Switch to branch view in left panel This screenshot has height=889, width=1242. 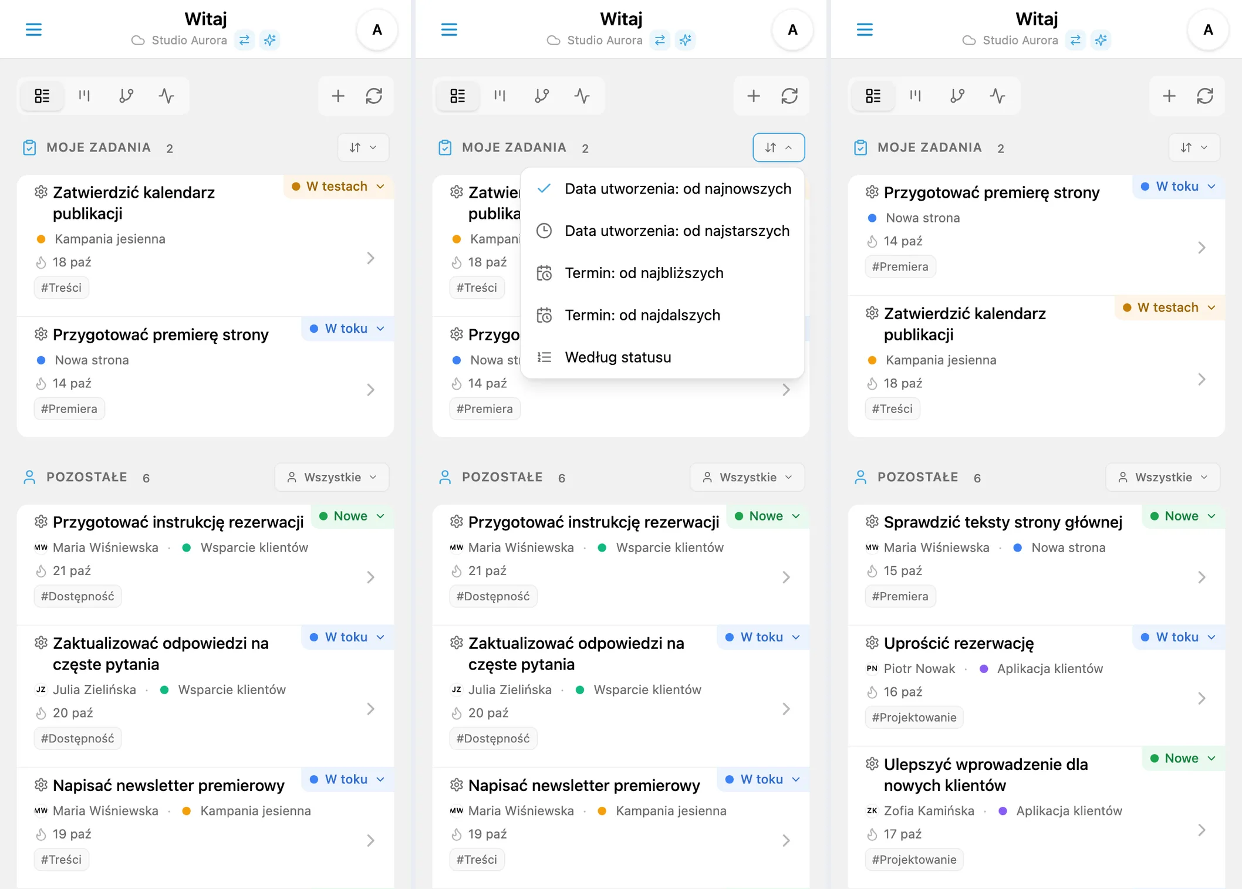[126, 96]
